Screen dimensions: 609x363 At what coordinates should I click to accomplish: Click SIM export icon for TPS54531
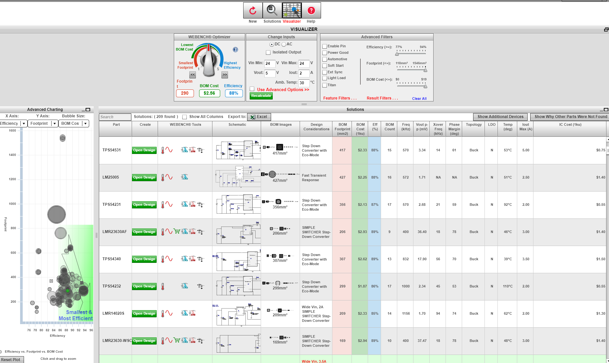[193, 150]
